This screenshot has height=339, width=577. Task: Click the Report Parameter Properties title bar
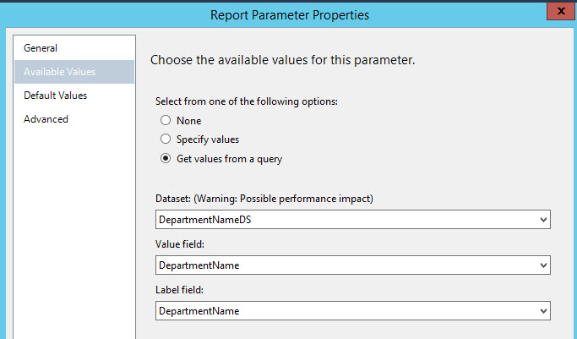(x=287, y=14)
